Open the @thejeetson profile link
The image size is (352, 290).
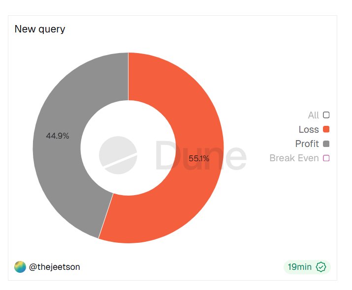54,267
